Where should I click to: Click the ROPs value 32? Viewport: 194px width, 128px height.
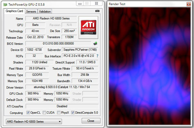click(34, 56)
